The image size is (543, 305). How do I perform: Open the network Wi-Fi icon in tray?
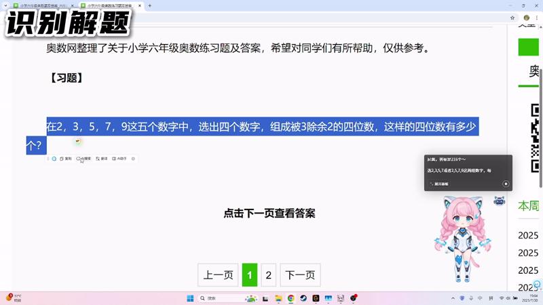tap(502, 298)
